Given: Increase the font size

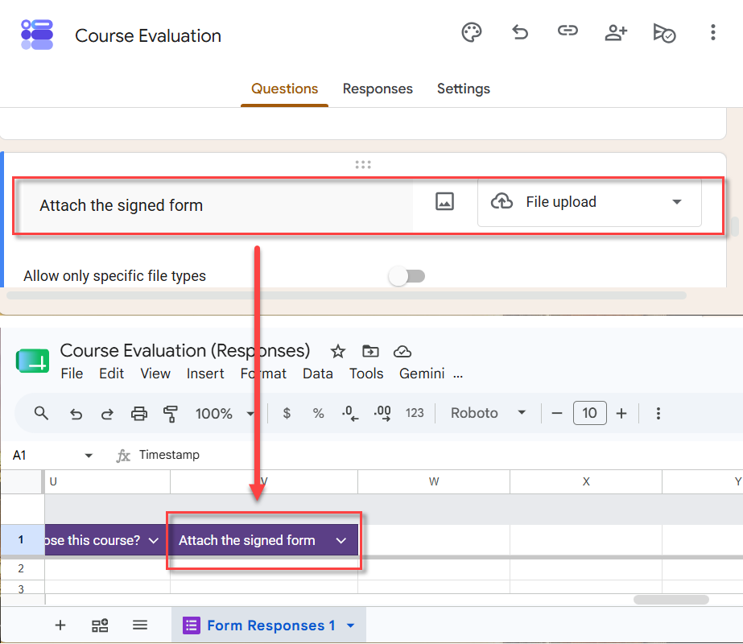Looking at the screenshot, I should (621, 413).
